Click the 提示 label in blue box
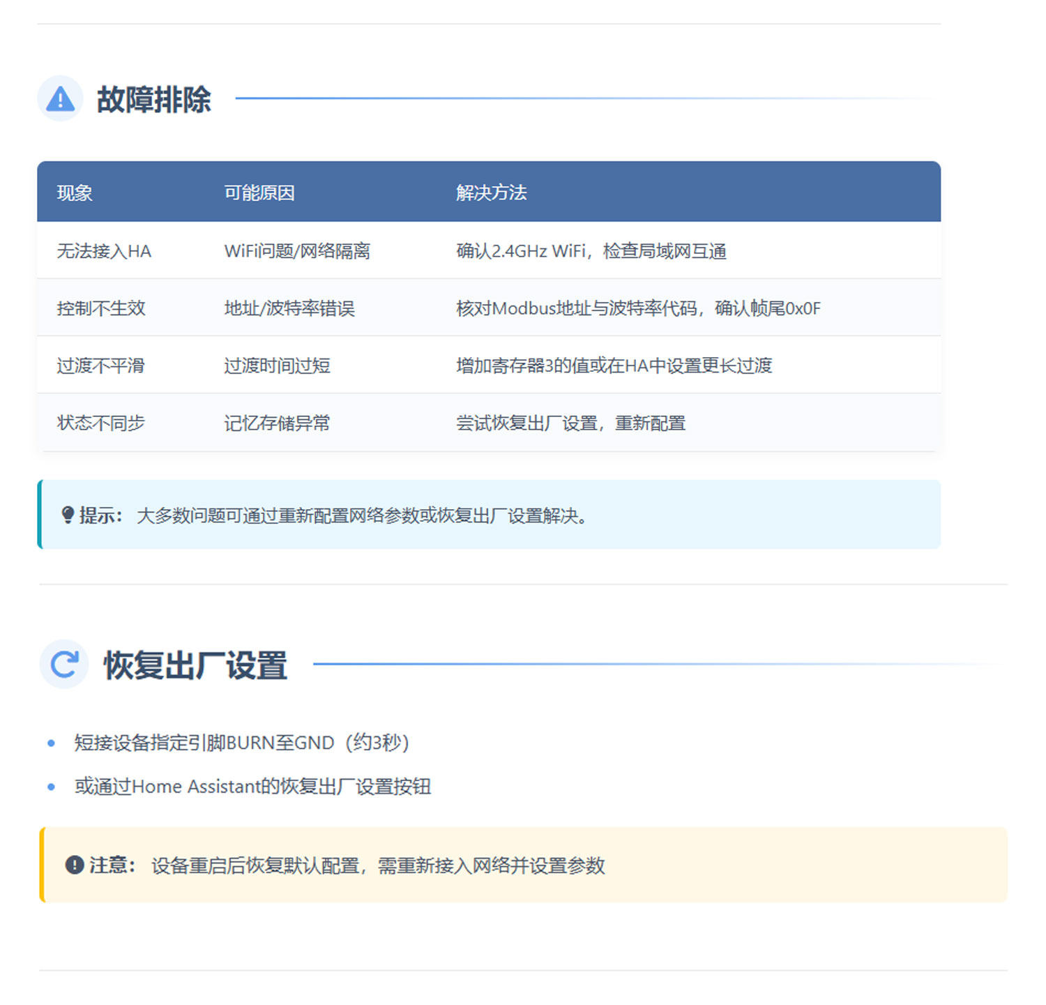1046x1005 pixels. [x=100, y=515]
